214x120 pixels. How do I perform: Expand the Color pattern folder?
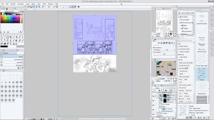click(x=180, y=20)
